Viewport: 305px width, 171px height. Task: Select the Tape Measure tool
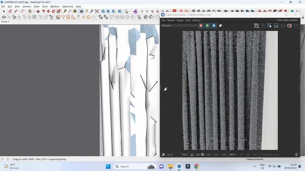click(x=65, y=11)
